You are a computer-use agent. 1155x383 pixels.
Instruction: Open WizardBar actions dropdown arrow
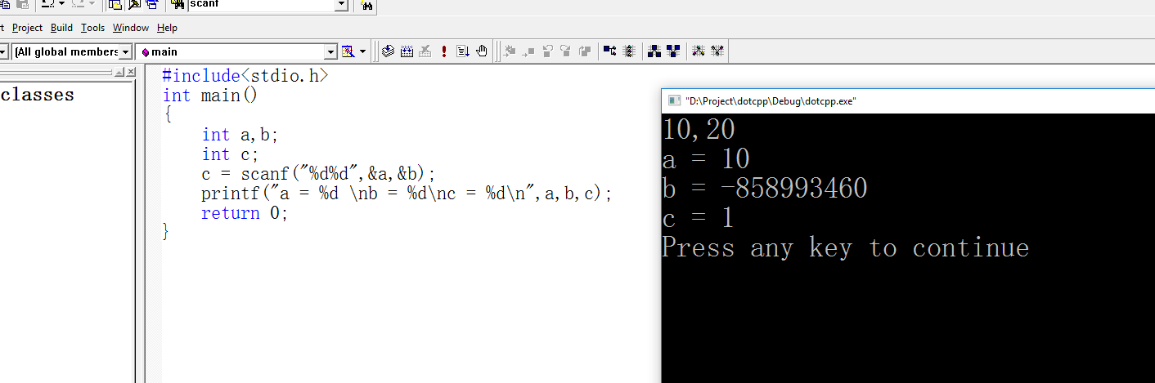pos(362,52)
